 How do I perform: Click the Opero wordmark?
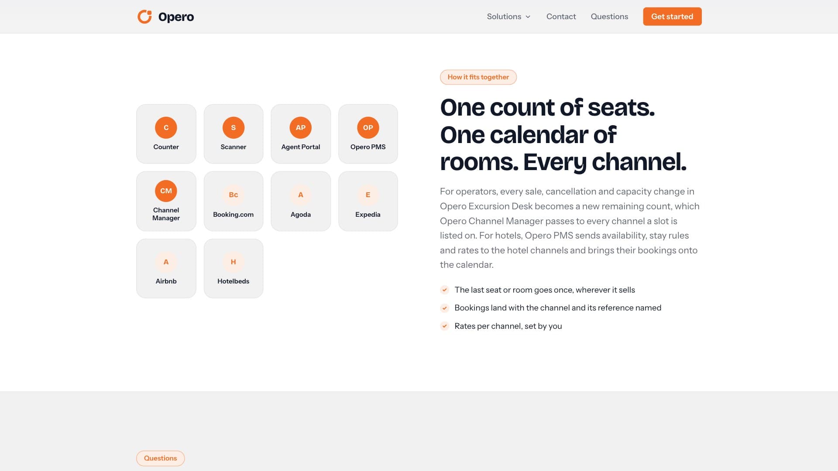point(176,17)
